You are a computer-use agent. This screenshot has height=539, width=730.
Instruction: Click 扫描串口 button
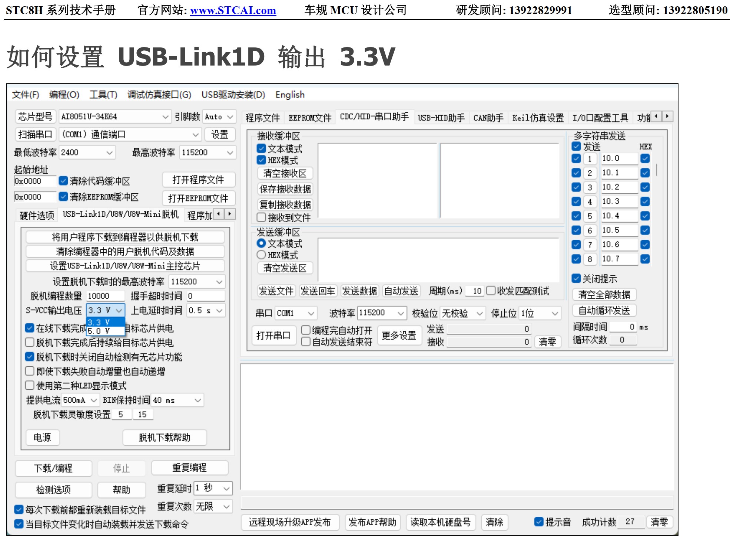(x=36, y=134)
